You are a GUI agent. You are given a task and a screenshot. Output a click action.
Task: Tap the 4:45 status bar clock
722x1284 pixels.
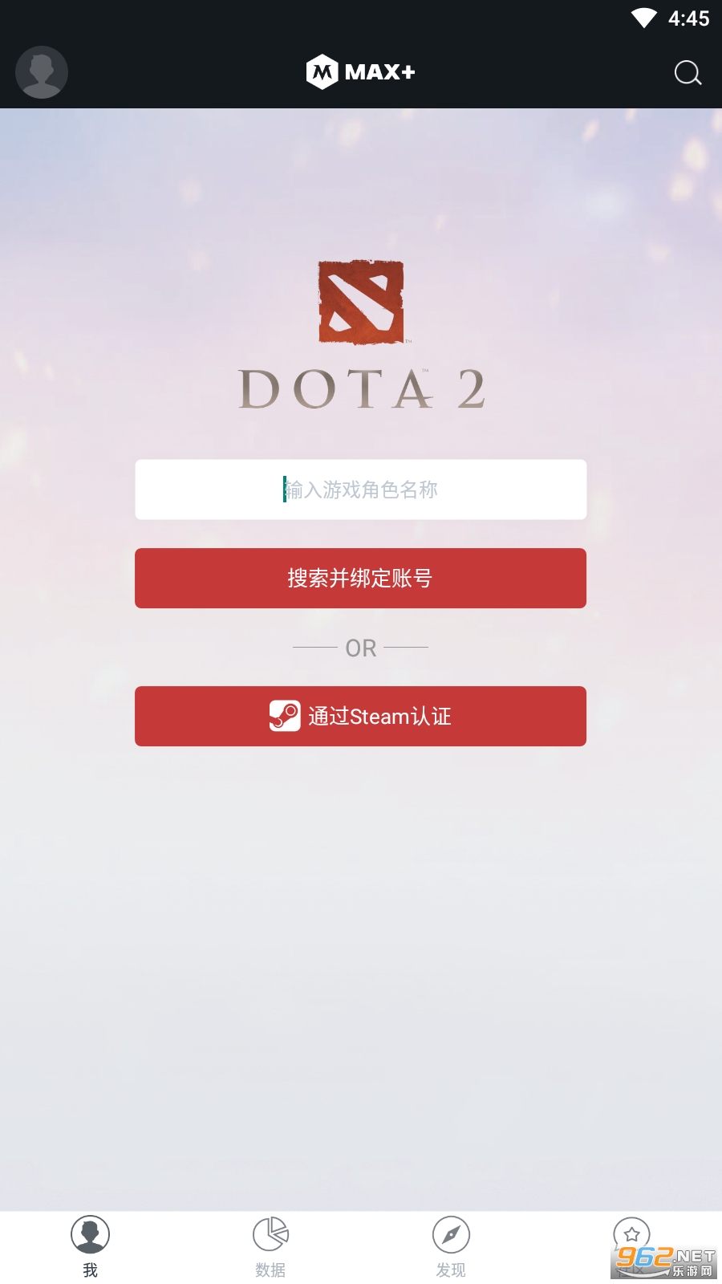(689, 18)
